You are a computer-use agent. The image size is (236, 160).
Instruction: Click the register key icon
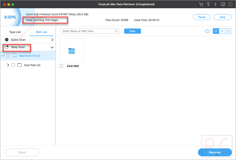(208, 4)
